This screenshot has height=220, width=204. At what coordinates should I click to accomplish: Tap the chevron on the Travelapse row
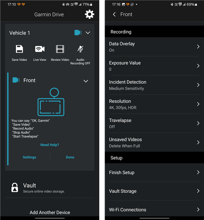coord(198,123)
